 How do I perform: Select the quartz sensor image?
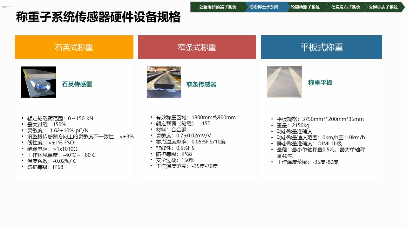click(38, 82)
